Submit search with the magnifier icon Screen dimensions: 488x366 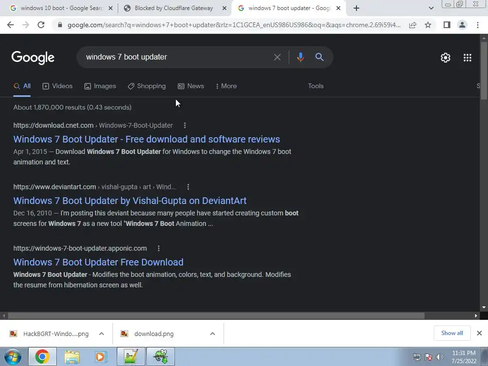pyautogui.click(x=319, y=57)
